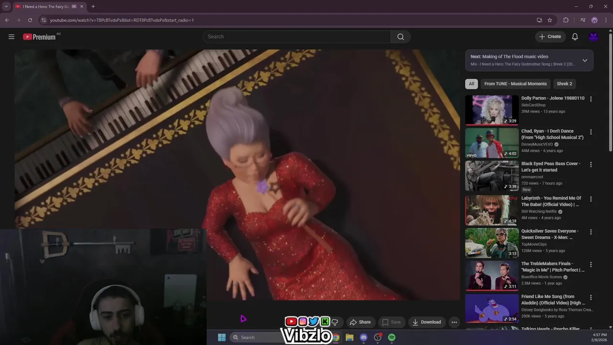Reload the page
Viewport: 613px width, 345px height.
[30, 20]
